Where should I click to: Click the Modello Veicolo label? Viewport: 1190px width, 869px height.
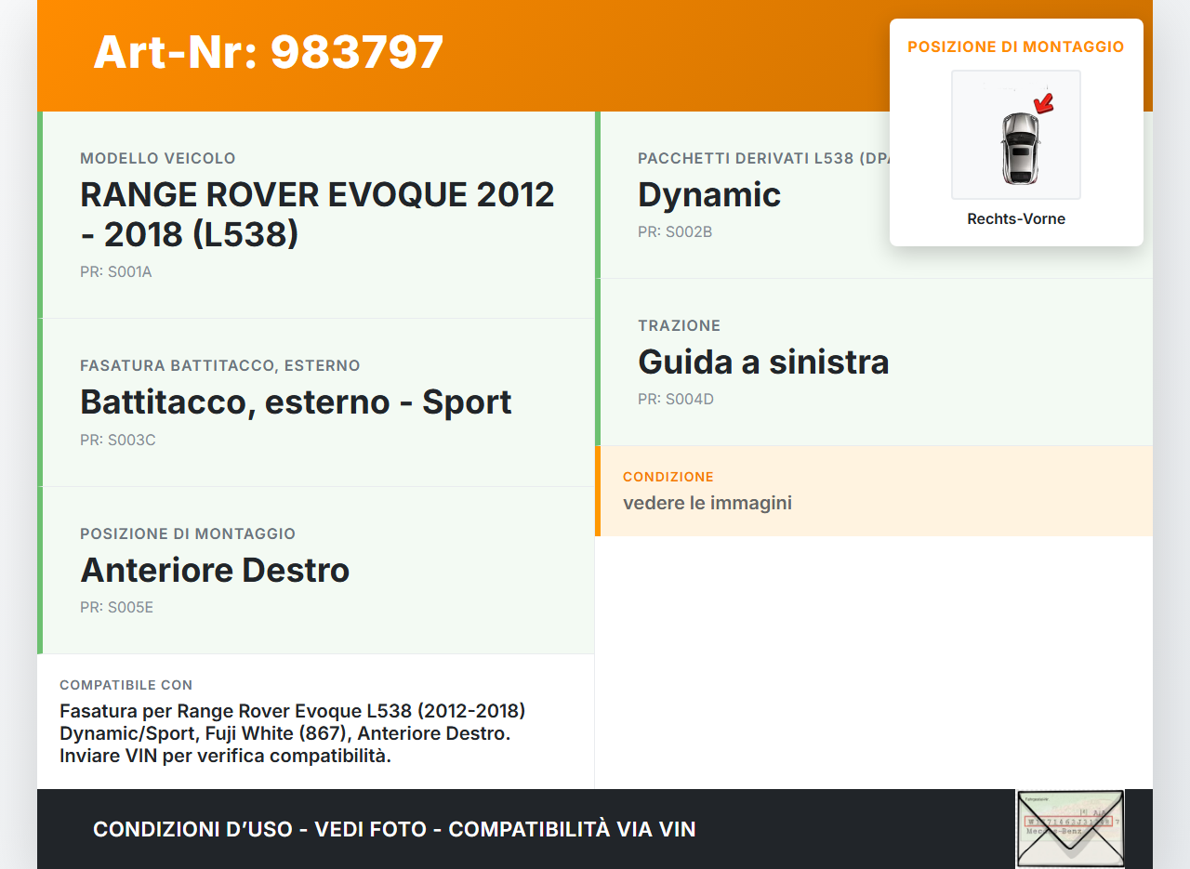pyautogui.click(x=158, y=159)
